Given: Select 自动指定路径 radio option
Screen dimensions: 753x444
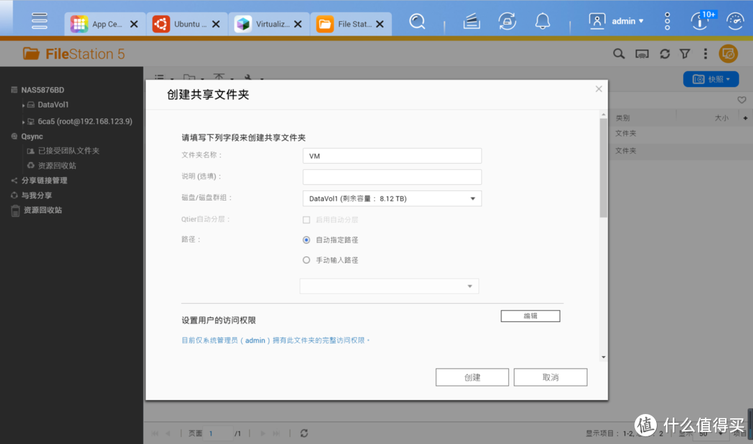Looking at the screenshot, I should coord(306,240).
